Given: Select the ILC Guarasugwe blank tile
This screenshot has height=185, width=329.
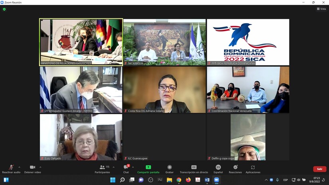Looking at the screenshot, I should coord(164,137).
